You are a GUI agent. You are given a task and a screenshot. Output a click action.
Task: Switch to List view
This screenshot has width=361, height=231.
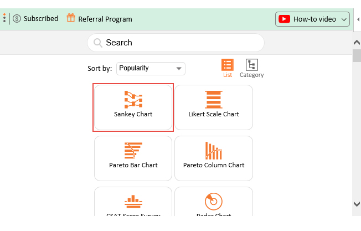pos(227,68)
